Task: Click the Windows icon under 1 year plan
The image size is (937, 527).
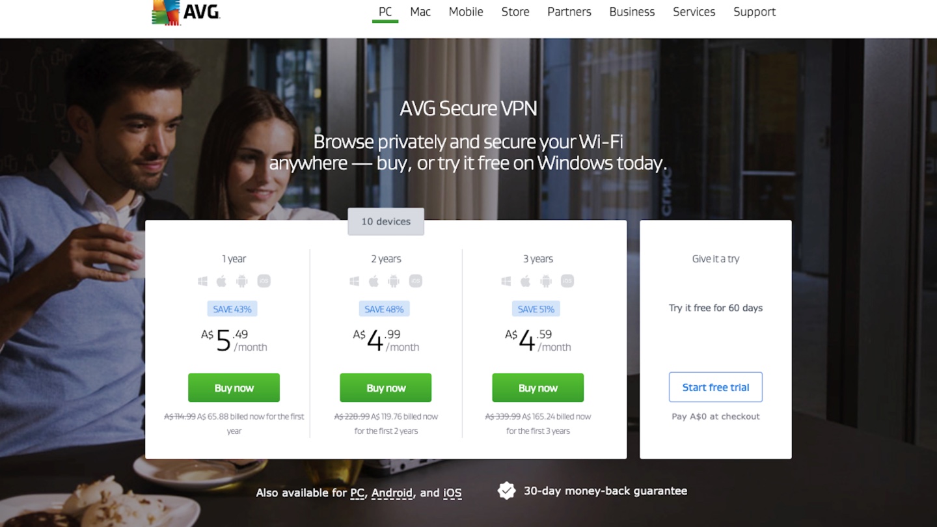Action: 203,281
